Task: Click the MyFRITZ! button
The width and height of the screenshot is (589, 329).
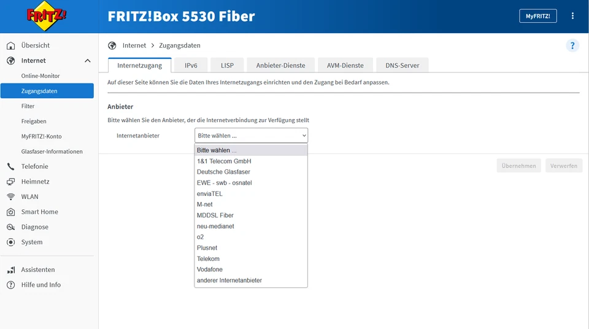Action: point(538,16)
